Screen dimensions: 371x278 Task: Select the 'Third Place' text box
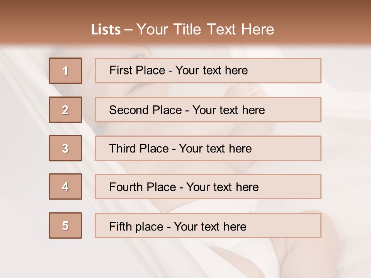208,148
